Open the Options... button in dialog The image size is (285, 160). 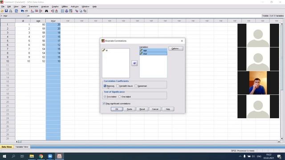(176, 48)
